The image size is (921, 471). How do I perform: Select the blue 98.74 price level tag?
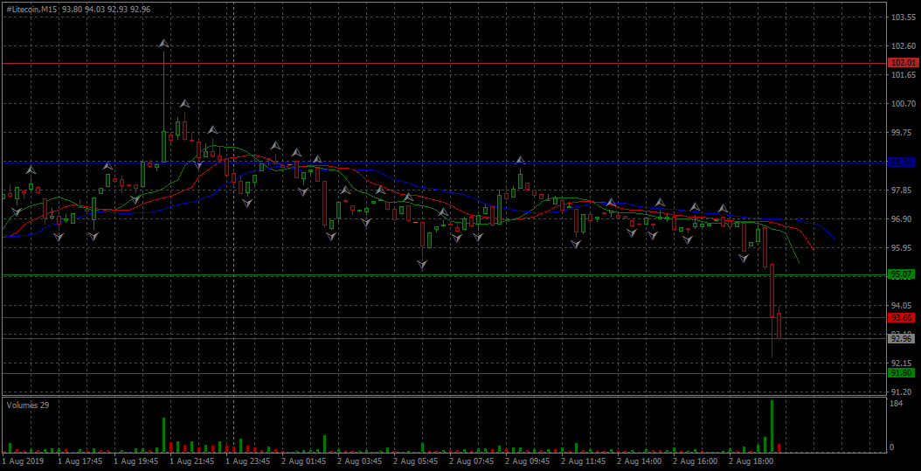(904, 162)
